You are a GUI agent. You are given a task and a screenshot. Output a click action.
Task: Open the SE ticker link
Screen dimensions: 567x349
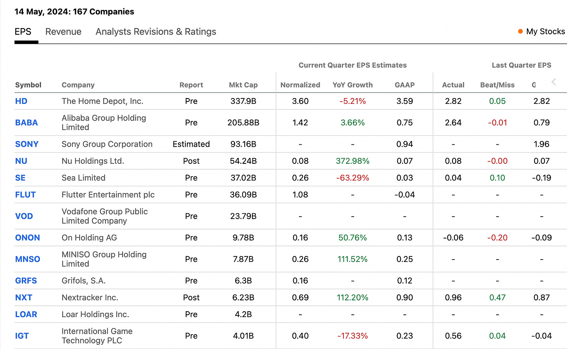click(20, 178)
